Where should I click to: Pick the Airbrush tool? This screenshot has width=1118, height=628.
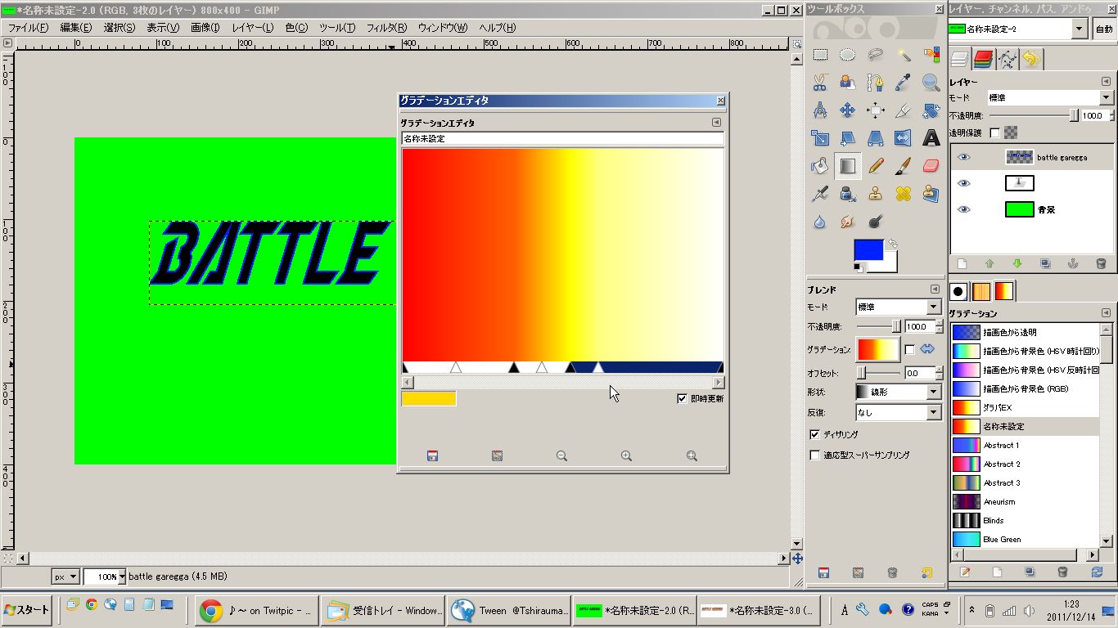click(820, 194)
